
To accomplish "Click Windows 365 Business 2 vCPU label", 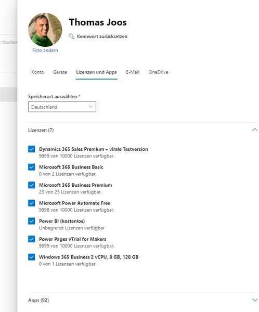I will click(89, 257).
